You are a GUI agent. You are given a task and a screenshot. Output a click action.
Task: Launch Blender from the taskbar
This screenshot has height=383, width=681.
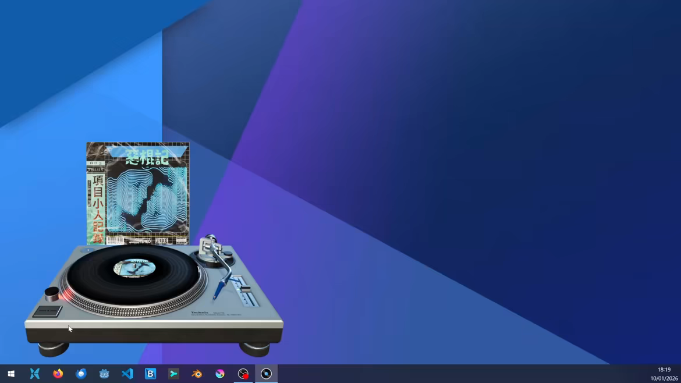click(x=197, y=374)
